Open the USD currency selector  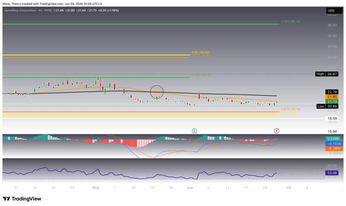(334, 10)
